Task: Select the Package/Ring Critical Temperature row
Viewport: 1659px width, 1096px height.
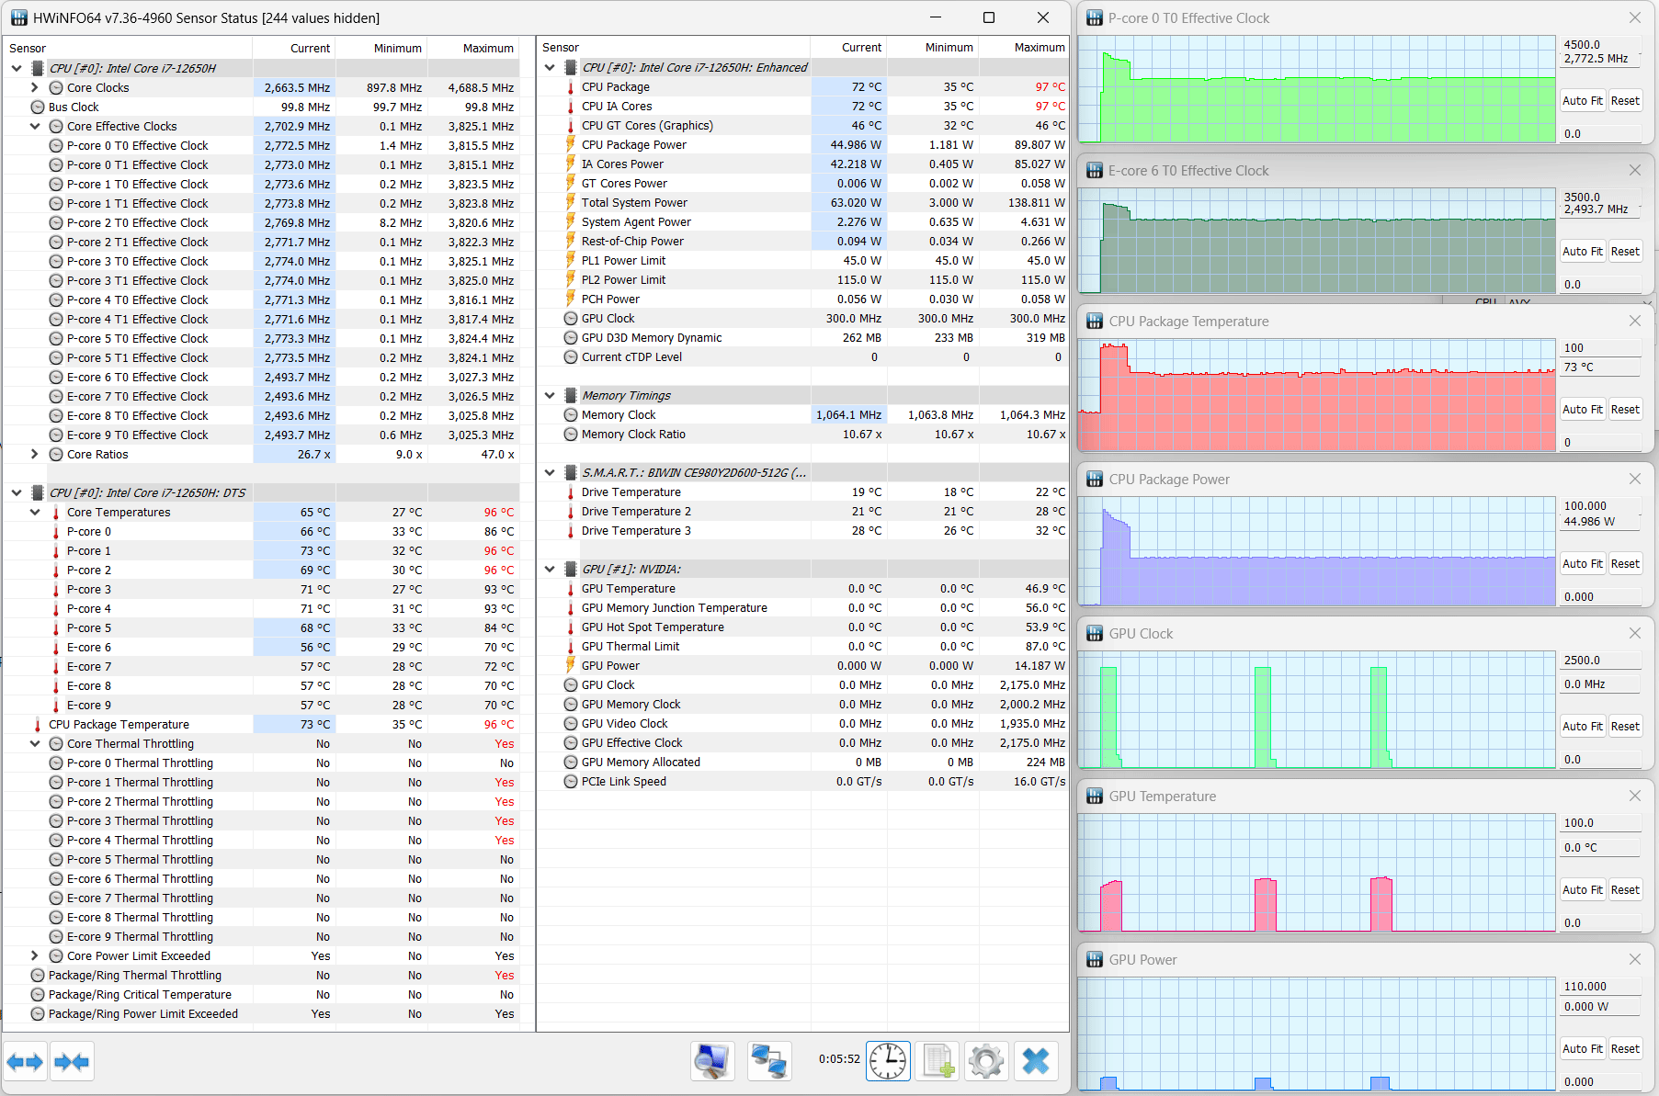Action: pyautogui.click(x=262, y=995)
